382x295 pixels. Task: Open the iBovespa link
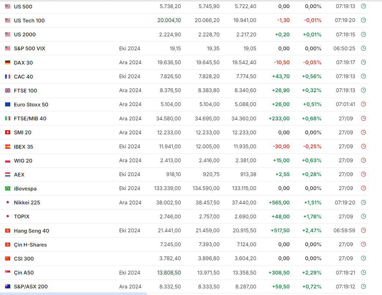[25, 189]
